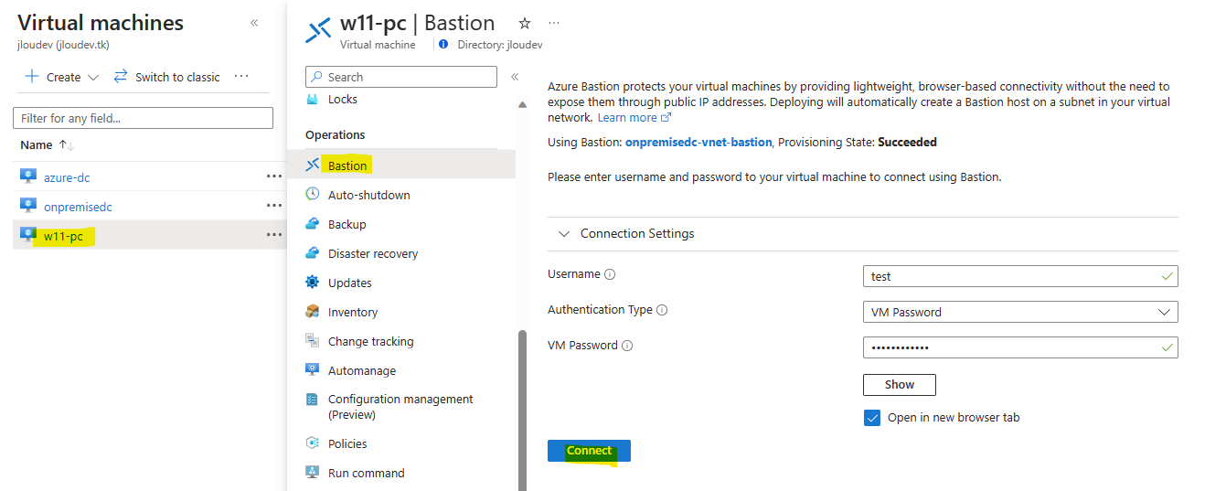Focus the Filter for any field box
Image resolution: width=1226 pixels, height=491 pixels.
point(143,118)
